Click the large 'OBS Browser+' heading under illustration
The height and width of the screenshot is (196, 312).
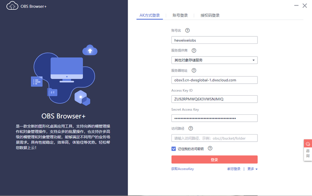coord(63,116)
